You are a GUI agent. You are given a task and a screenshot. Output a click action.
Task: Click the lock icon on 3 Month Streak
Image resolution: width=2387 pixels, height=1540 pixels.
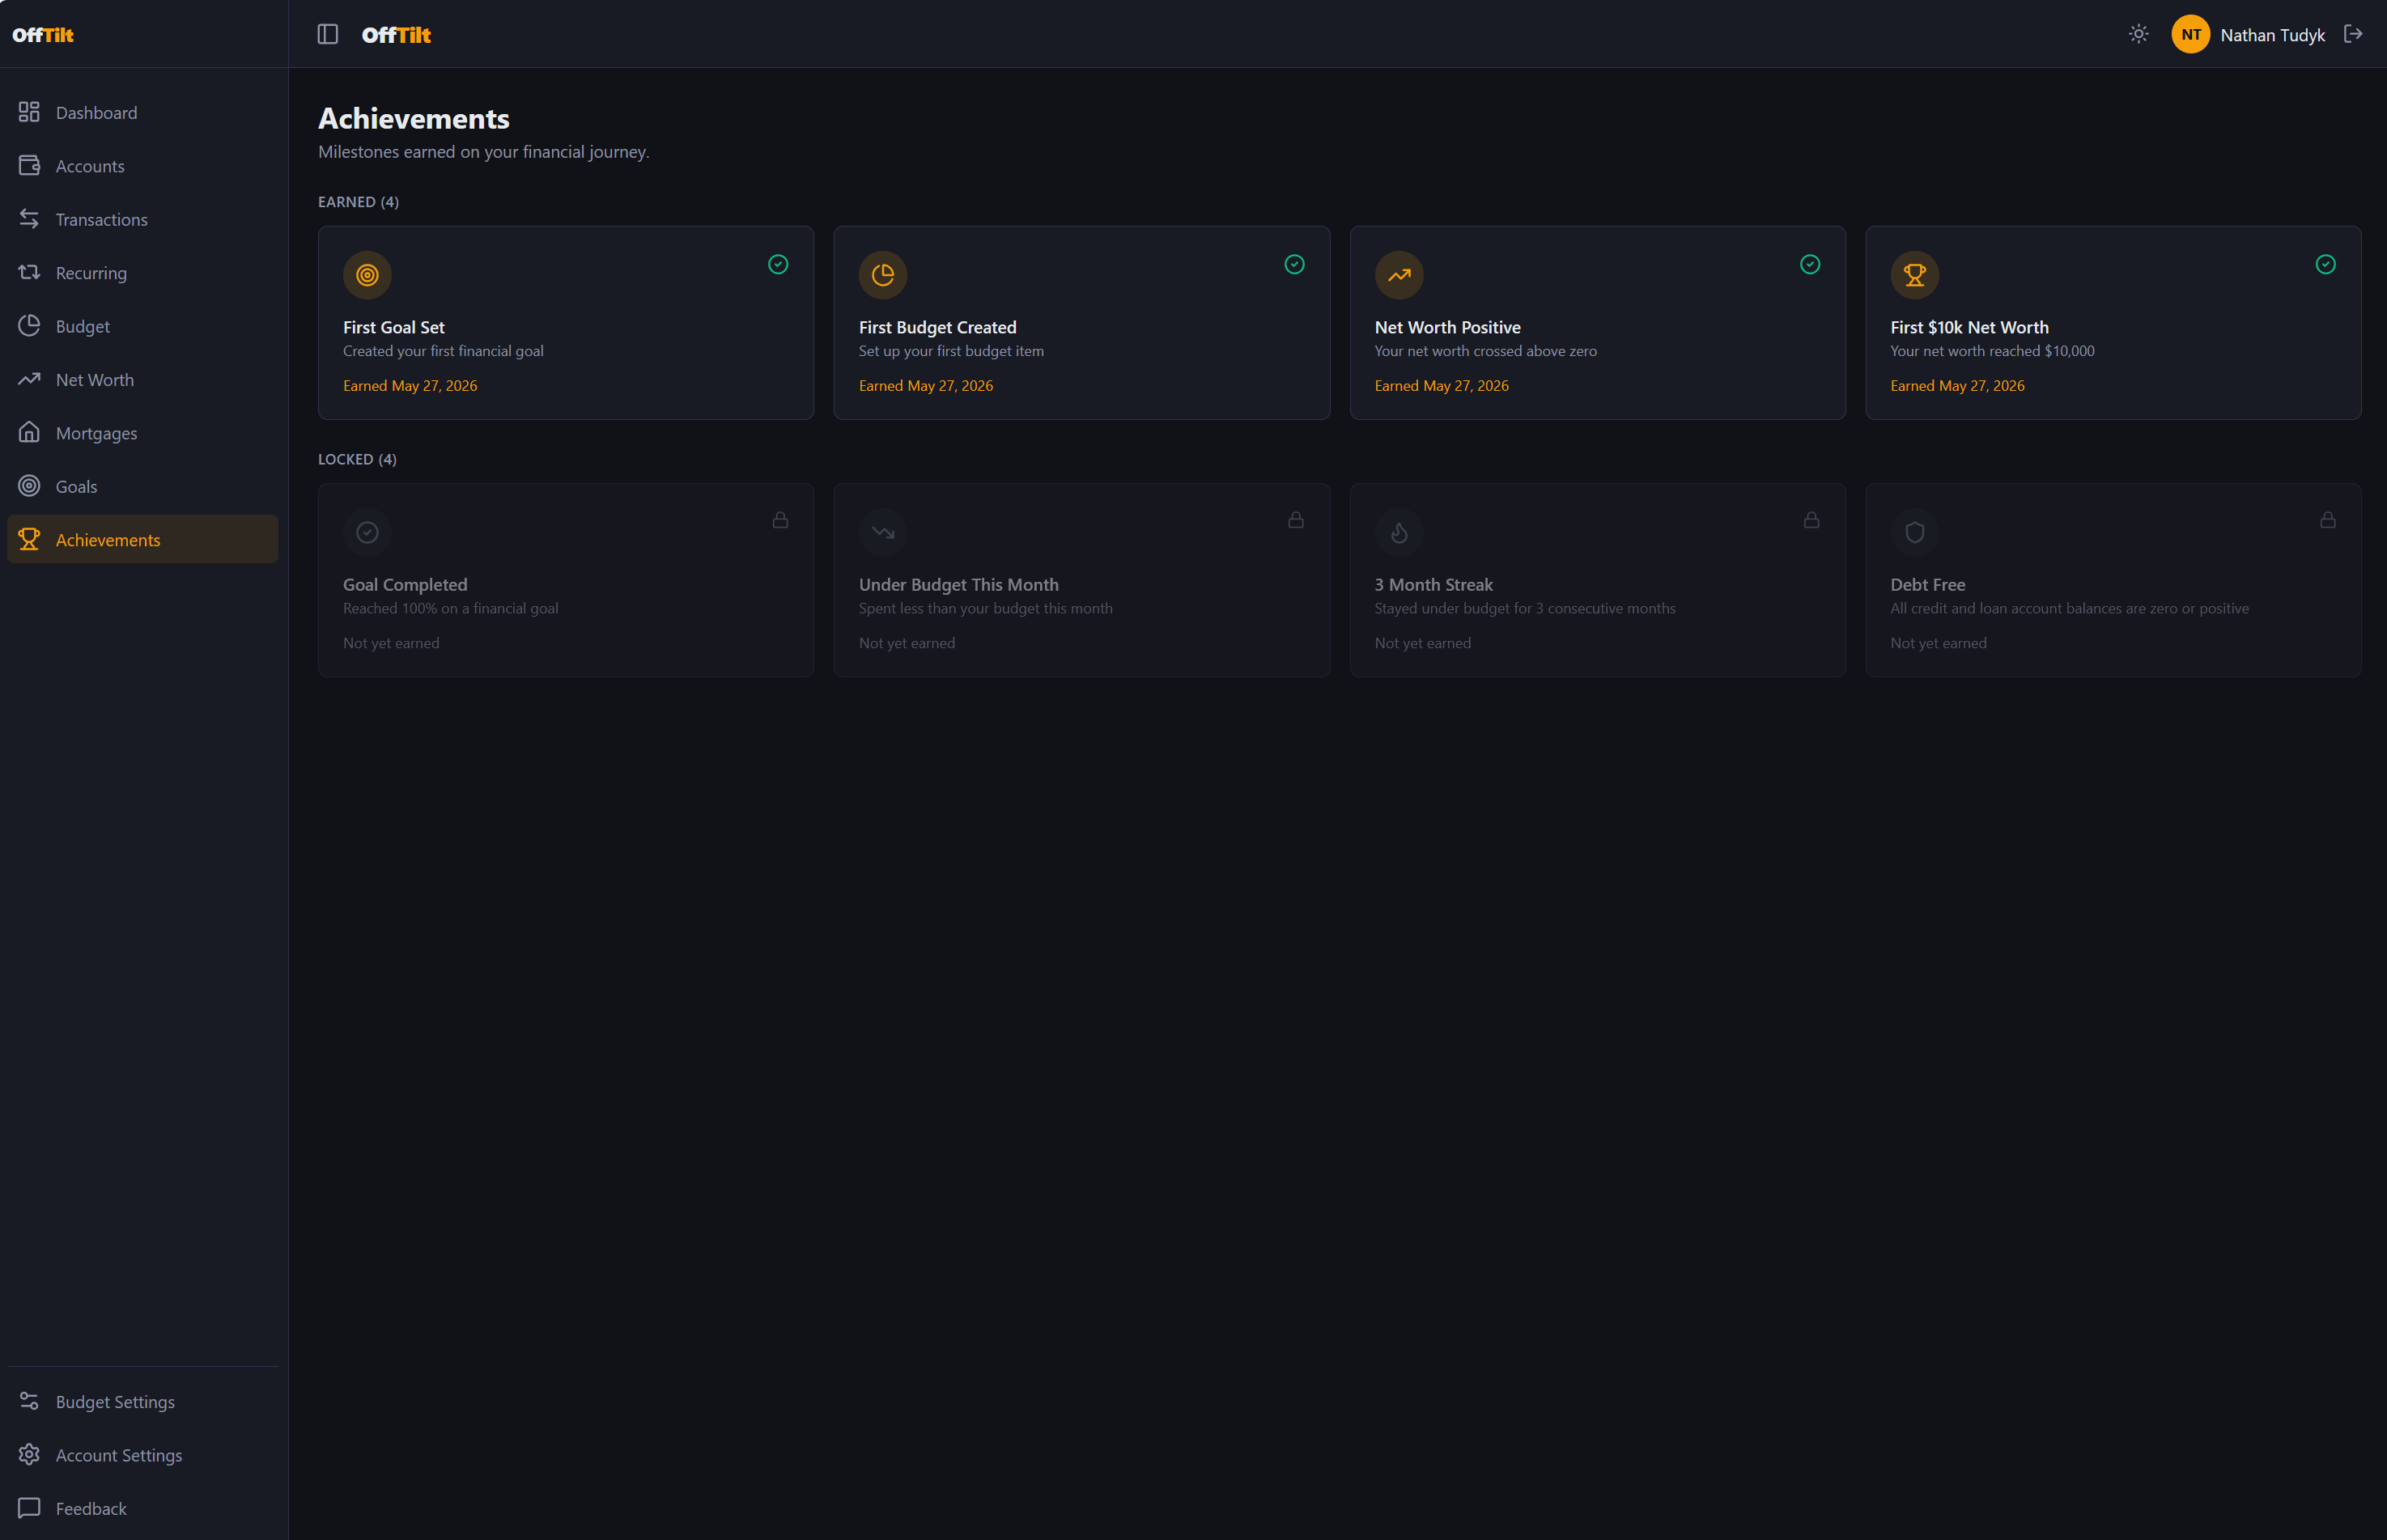1811,520
